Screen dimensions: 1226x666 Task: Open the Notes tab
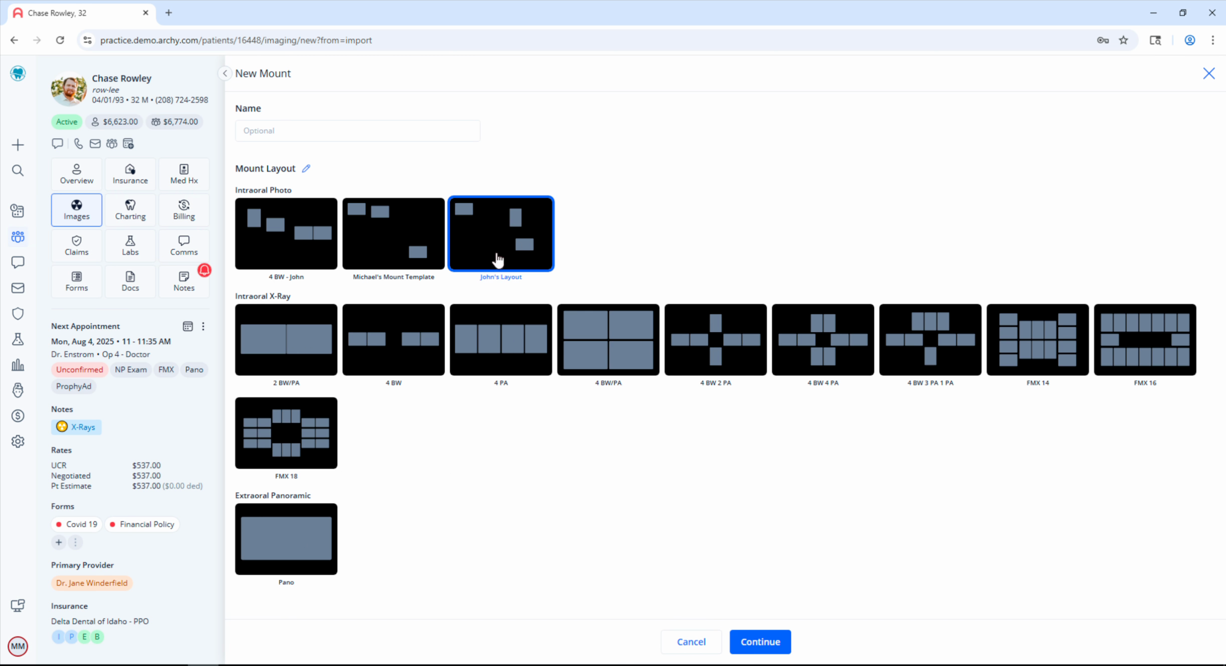(x=184, y=282)
